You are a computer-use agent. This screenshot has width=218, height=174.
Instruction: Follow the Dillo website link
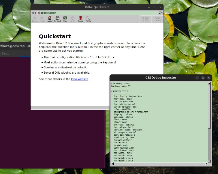80,79
